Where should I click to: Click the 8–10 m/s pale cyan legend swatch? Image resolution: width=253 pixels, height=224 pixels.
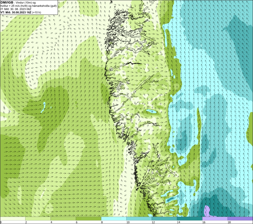coord(114,218)
